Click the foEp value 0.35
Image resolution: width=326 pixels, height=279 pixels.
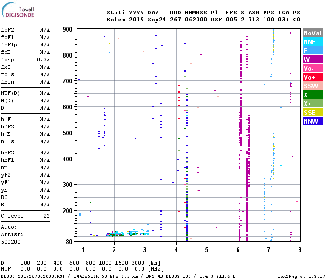[x=43, y=60]
